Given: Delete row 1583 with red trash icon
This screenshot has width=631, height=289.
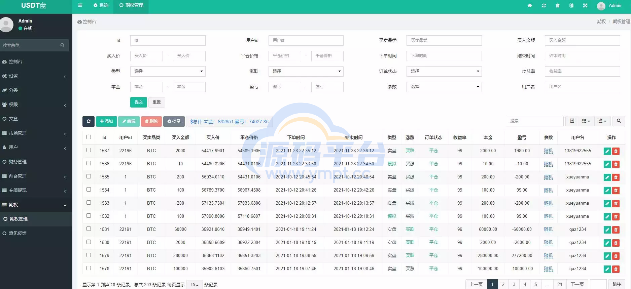Looking at the screenshot, I should [616, 204].
